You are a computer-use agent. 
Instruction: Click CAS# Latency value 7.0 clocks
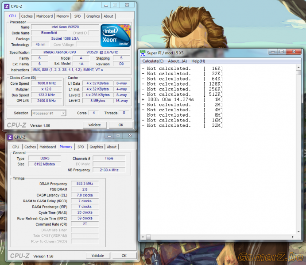pos(85,195)
